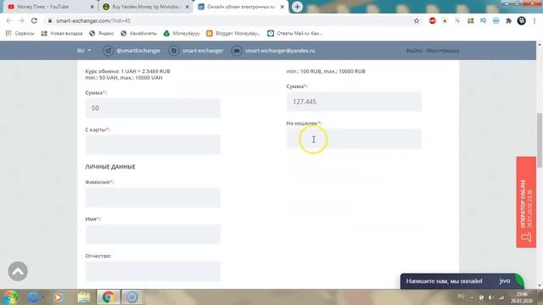Click the RU keyboard language indicator
Screen dimensions: 543x305
(x=461, y=297)
